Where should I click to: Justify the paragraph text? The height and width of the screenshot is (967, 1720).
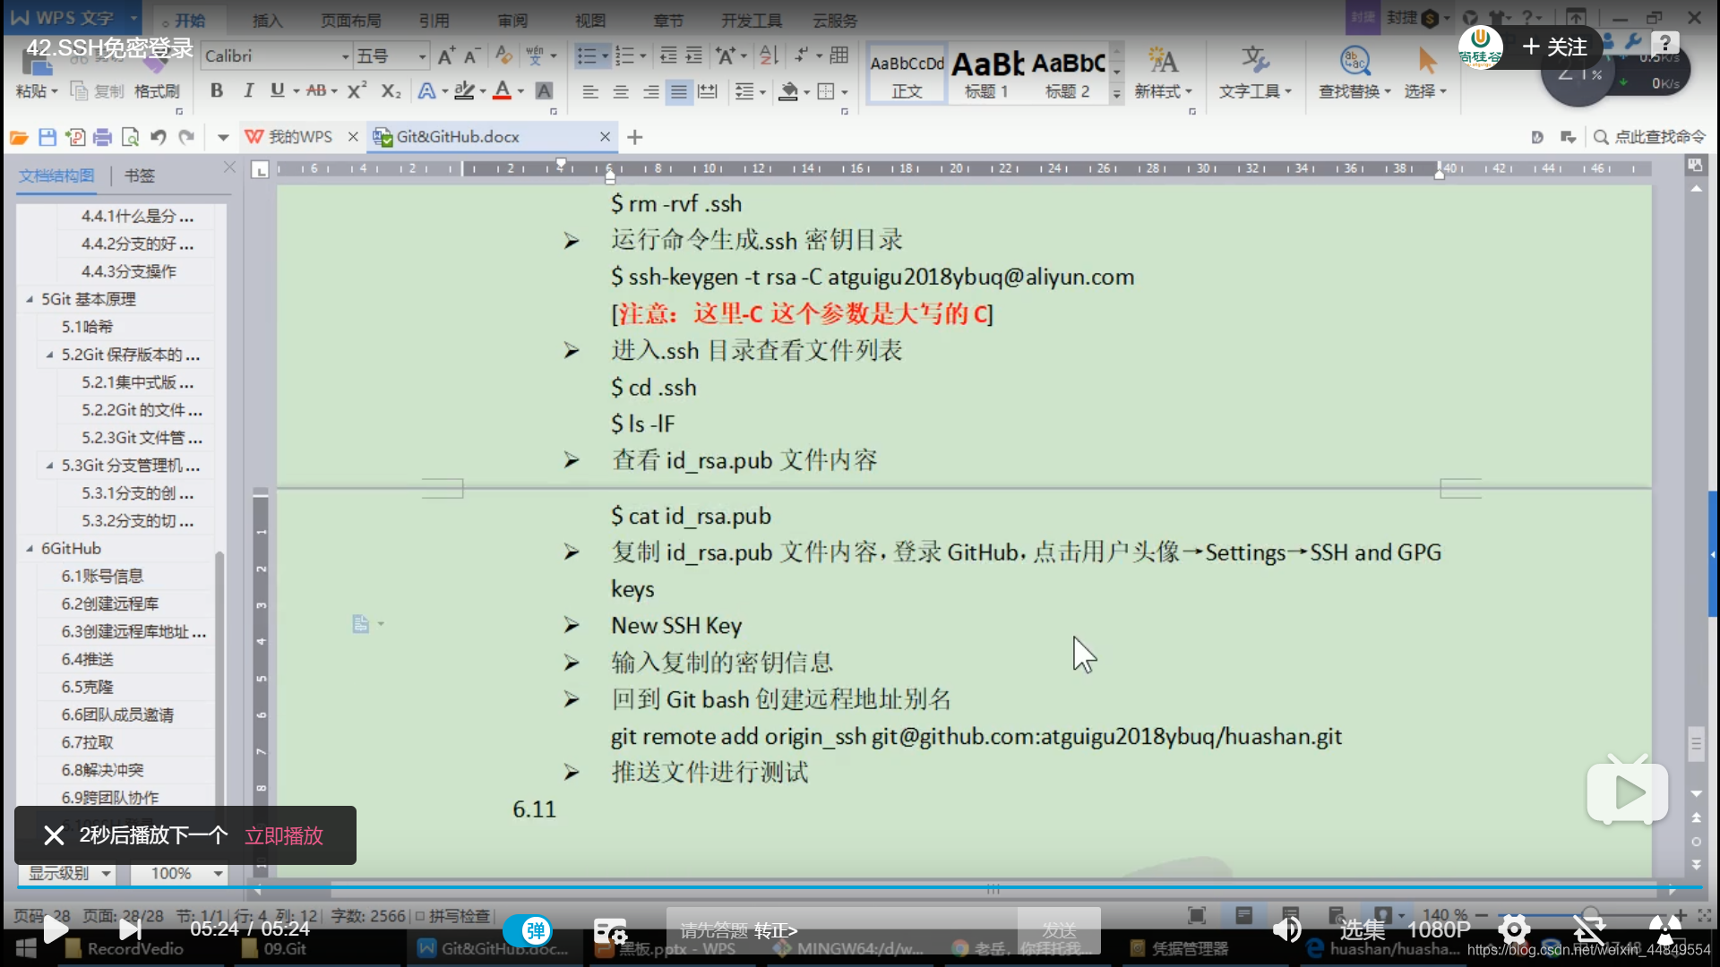679,91
